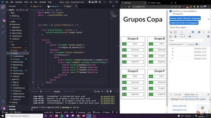
Task: Open the File menu in VS Code
Action: (x=7, y=2)
